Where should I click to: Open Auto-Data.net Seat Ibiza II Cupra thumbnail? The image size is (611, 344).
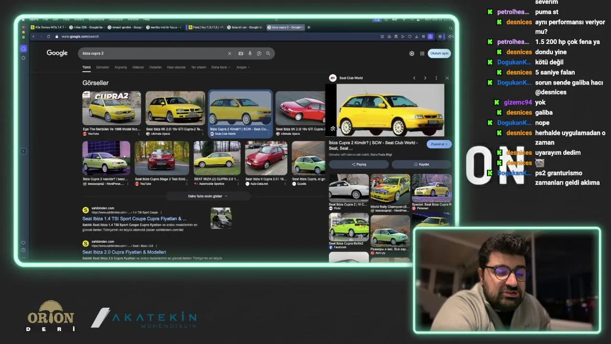click(x=266, y=158)
